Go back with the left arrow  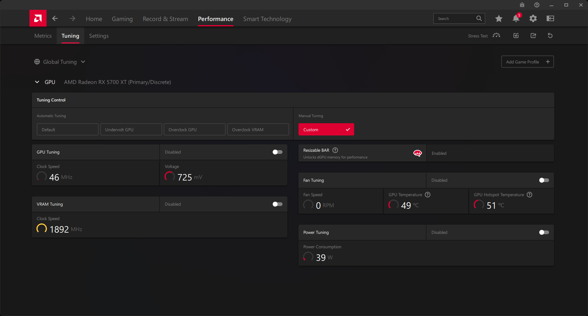tap(55, 18)
